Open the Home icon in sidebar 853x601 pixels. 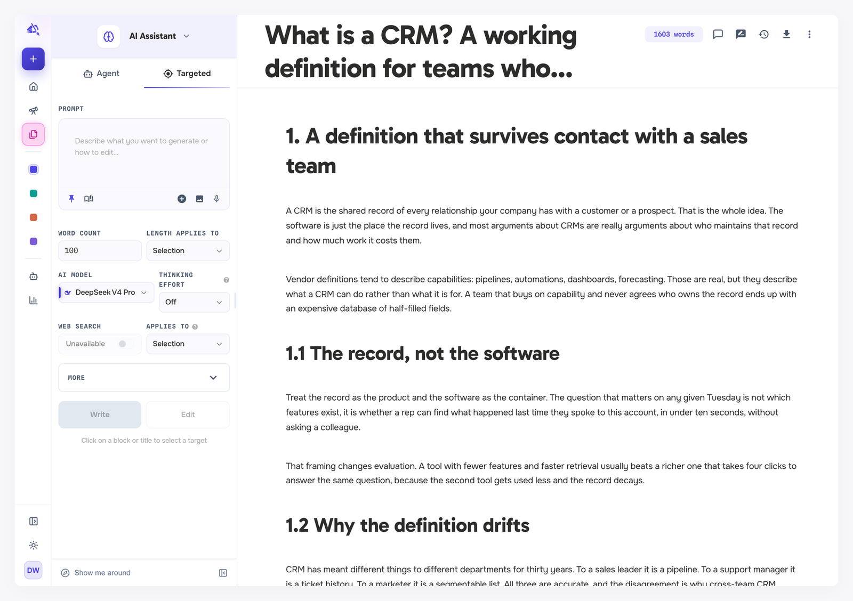pyautogui.click(x=33, y=86)
